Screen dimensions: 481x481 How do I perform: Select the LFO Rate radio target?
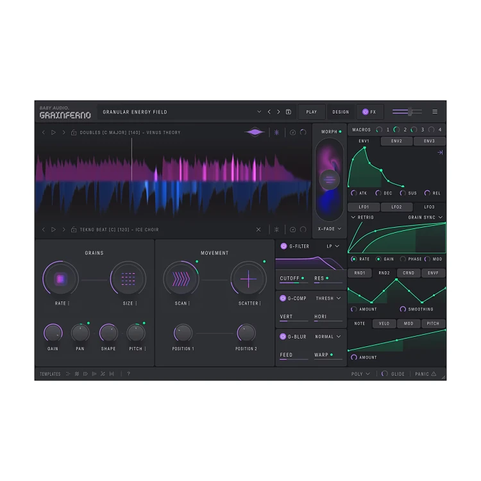pyautogui.click(x=353, y=259)
